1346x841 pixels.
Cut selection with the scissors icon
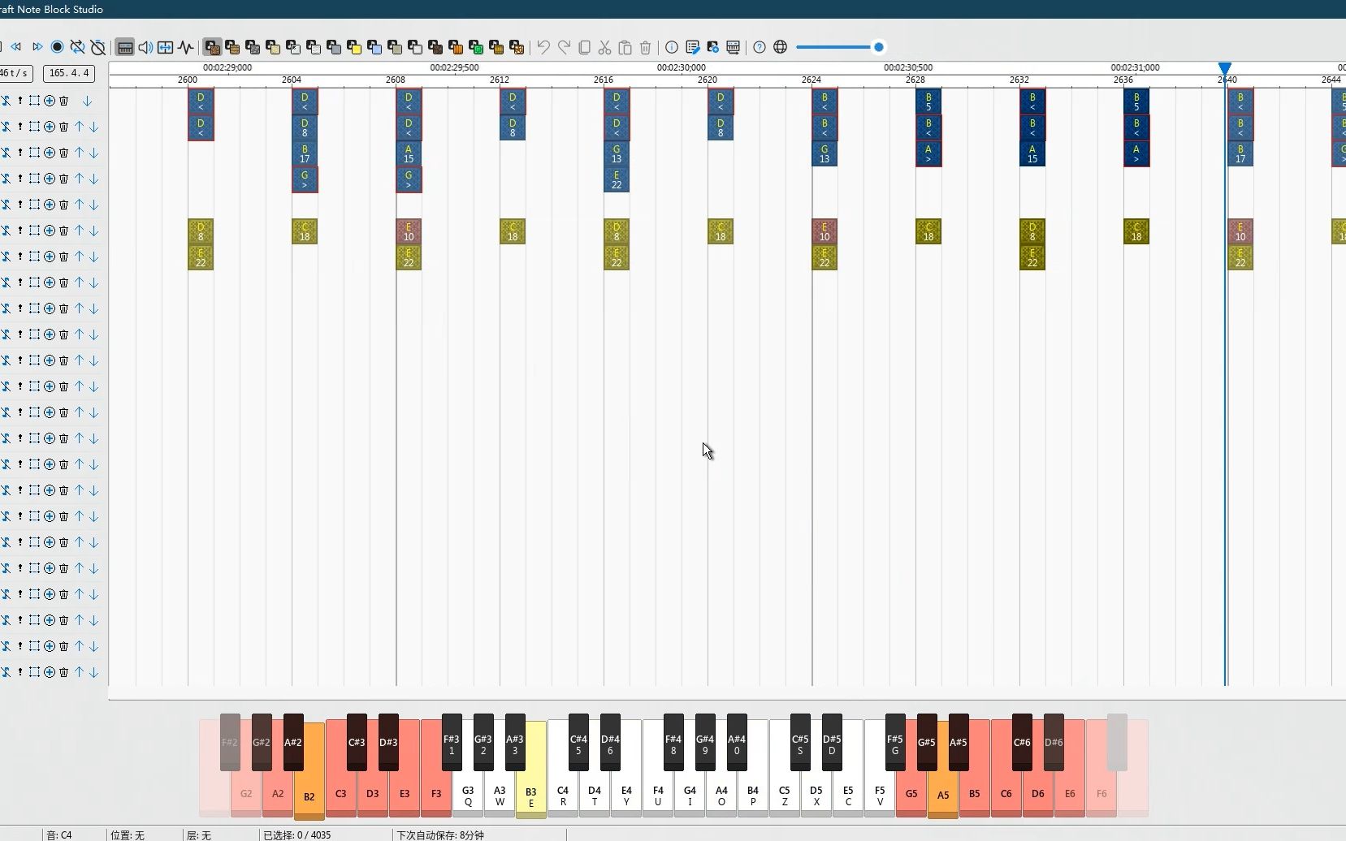tap(604, 47)
